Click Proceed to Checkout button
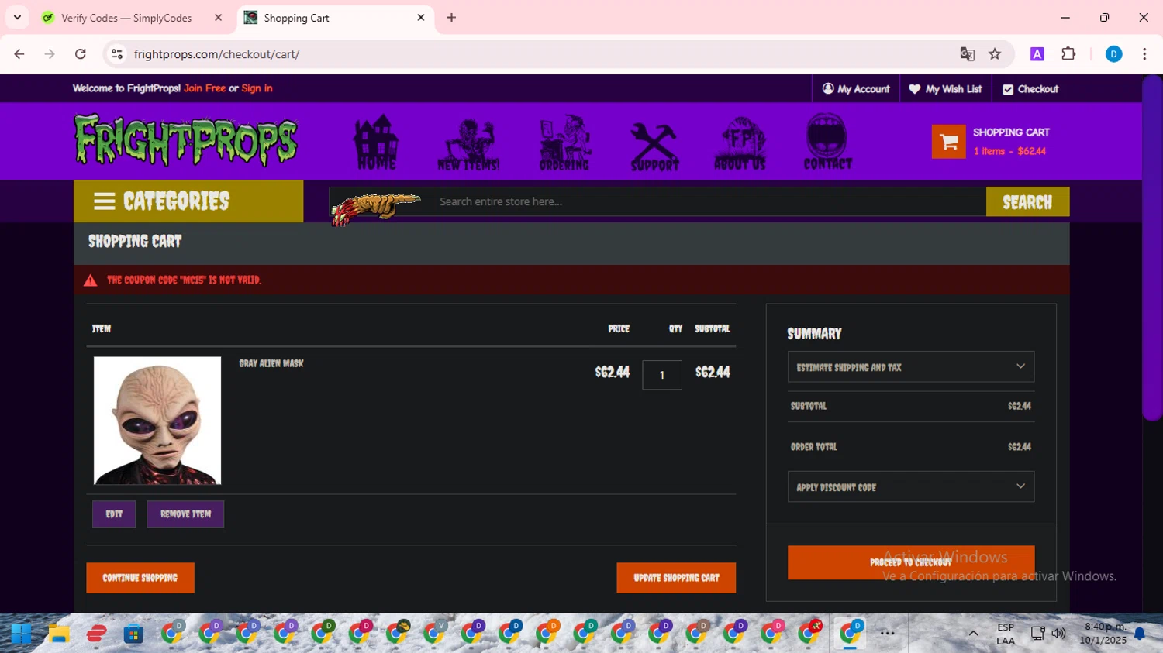The height and width of the screenshot is (653, 1163). click(911, 562)
